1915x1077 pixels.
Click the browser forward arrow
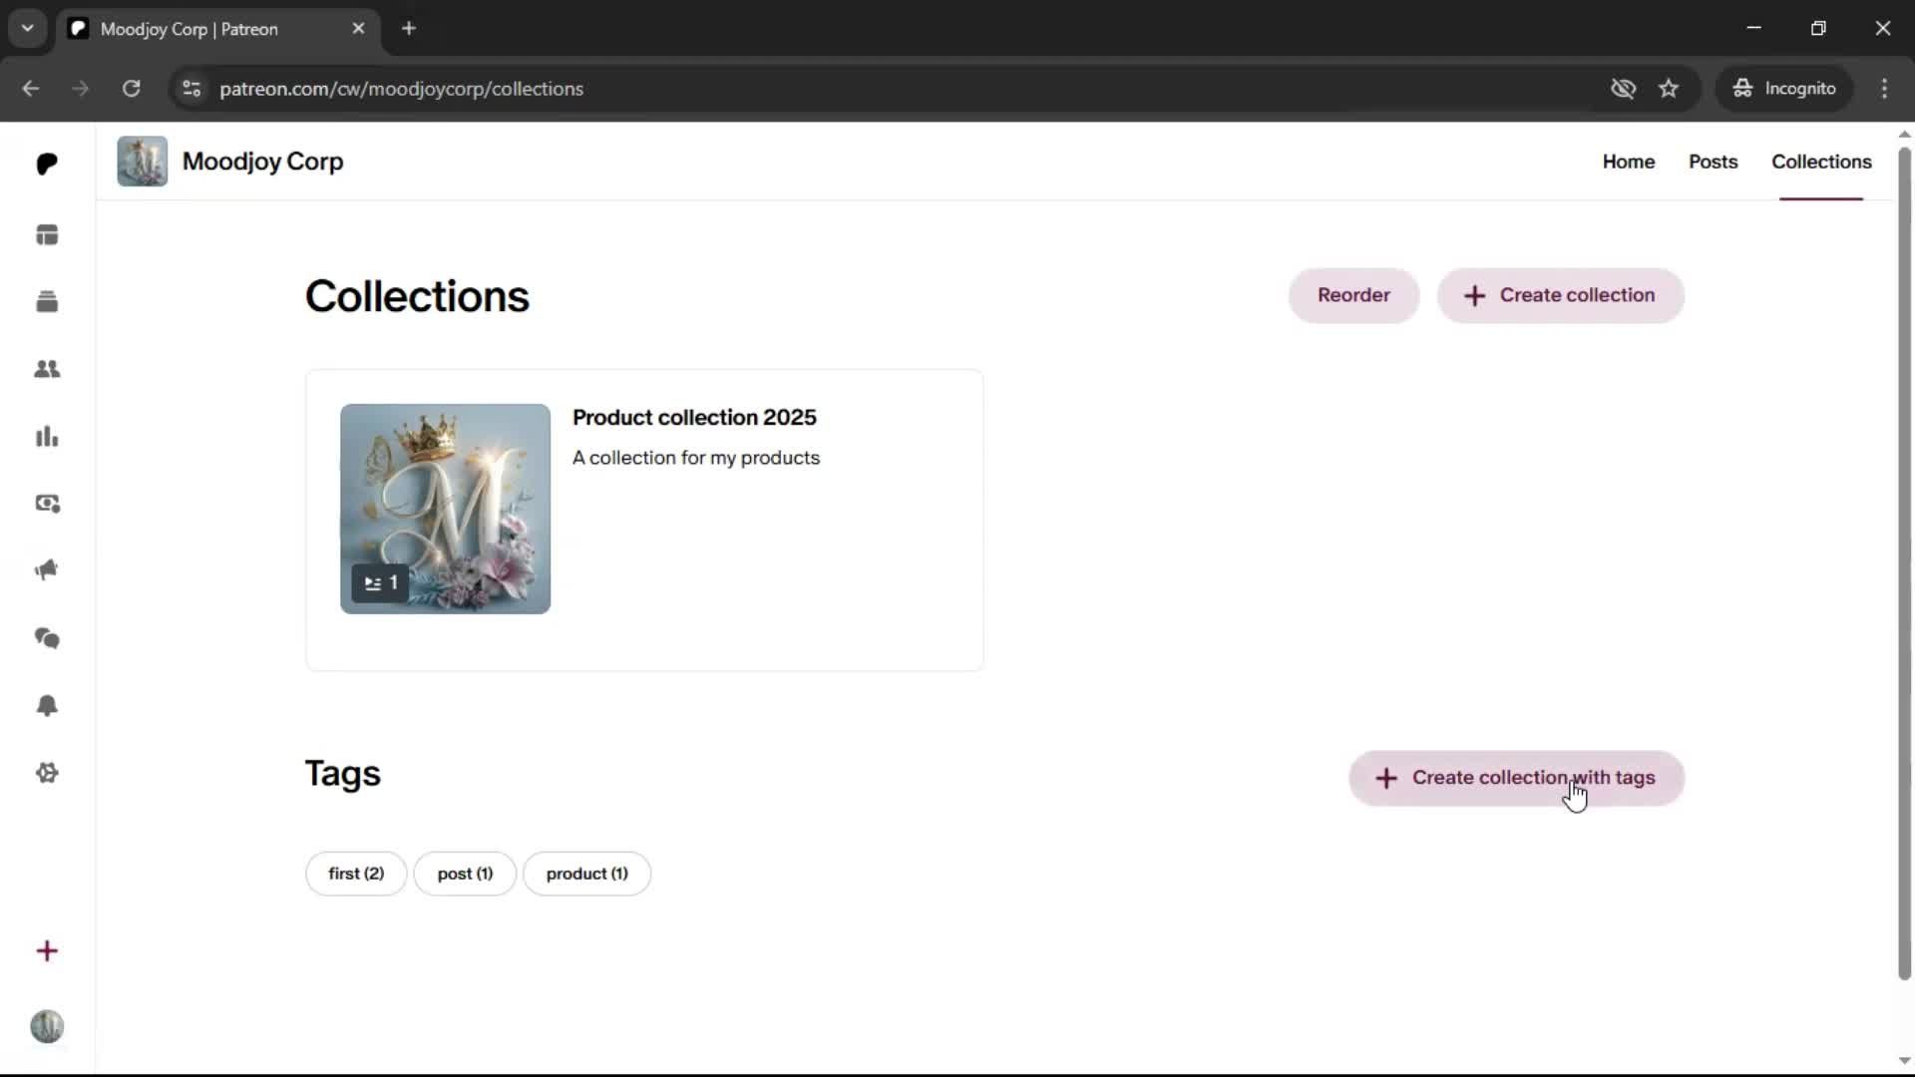tap(81, 89)
